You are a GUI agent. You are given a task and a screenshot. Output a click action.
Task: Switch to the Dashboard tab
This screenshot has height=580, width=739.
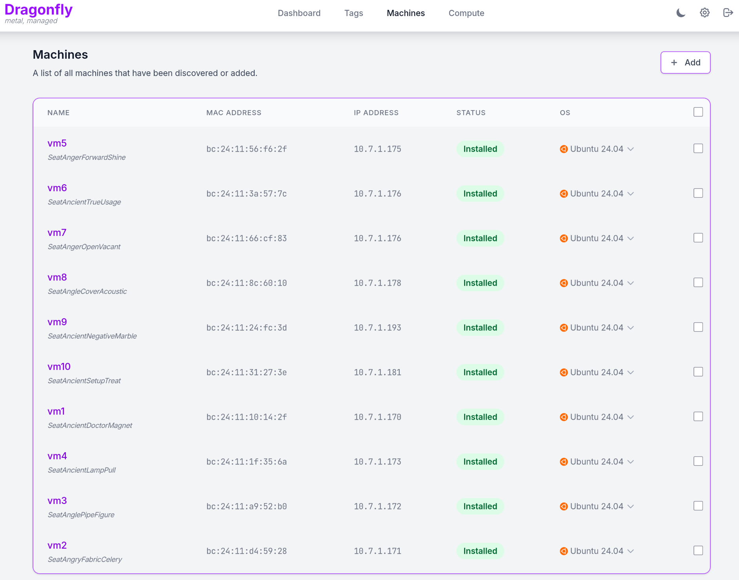coord(299,13)
